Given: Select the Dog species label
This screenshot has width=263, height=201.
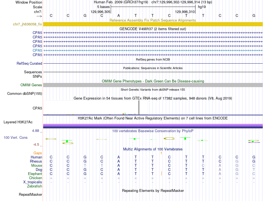Looking at the screenshot, I should [39, 170].
